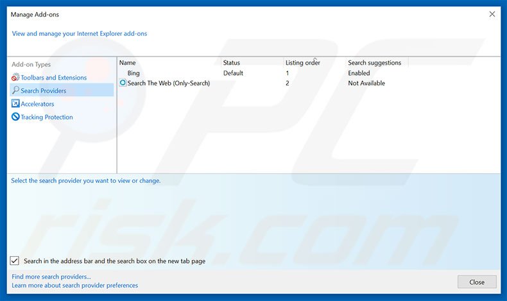Click the Manage Add-ons title text
507x301 pixels.
point(35,15)
